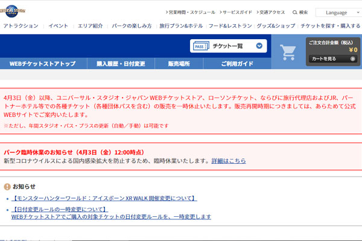This screenshot has height=241, width=362.
Task: Click the お知らせ exclamation icon
Action: click(7, 187)
